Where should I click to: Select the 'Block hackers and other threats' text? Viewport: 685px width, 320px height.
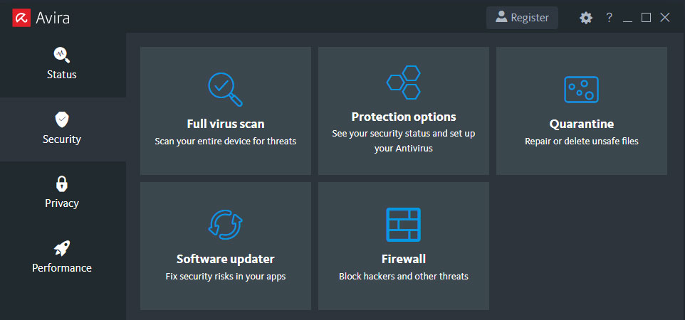point(403,276)
